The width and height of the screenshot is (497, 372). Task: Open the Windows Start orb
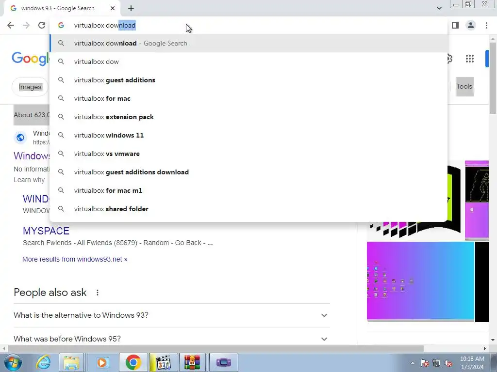12,362
